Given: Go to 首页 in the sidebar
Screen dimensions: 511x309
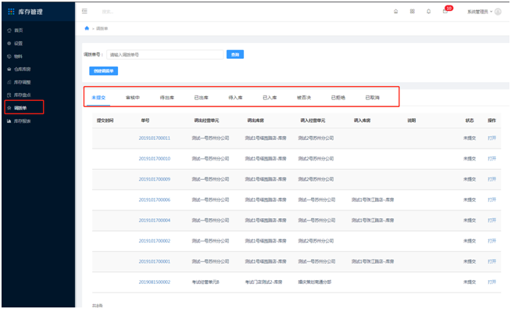Looking at the screenshot, I should 19,31.
